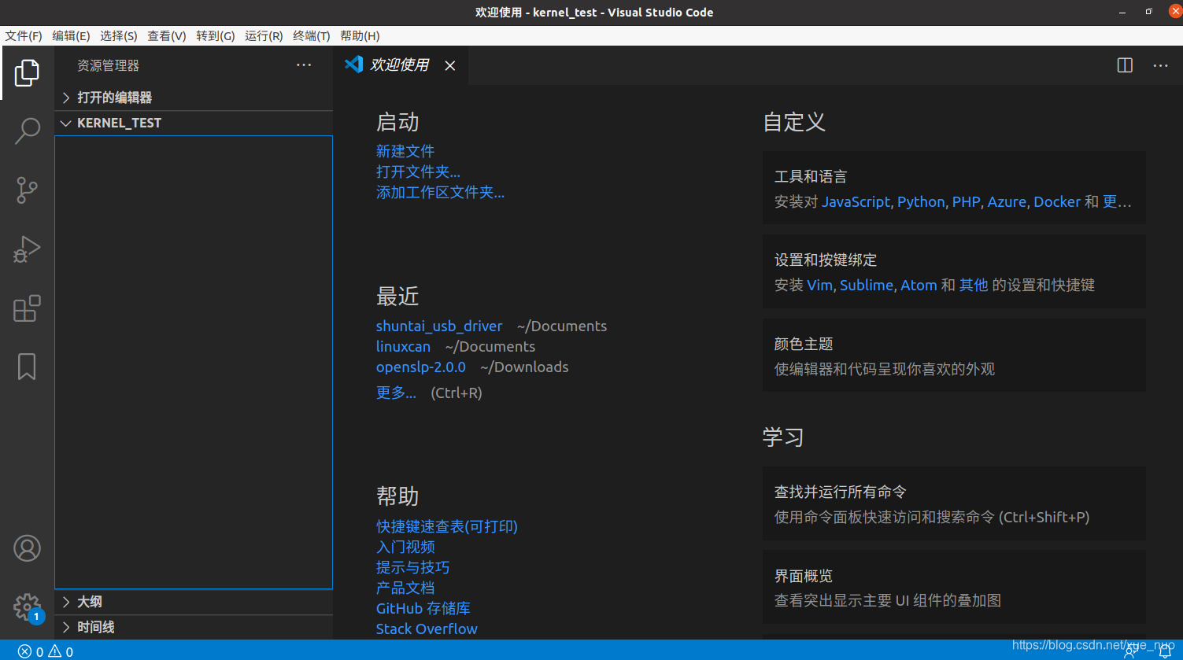This screenshot has height=660, width=1183.
Task: Click the 新建文件 link
Action: point(405,151)
